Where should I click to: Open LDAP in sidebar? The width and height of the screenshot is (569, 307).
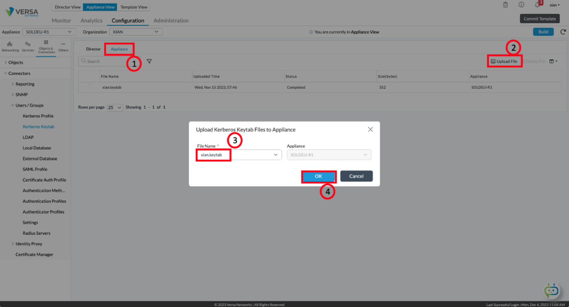point(28,137)
